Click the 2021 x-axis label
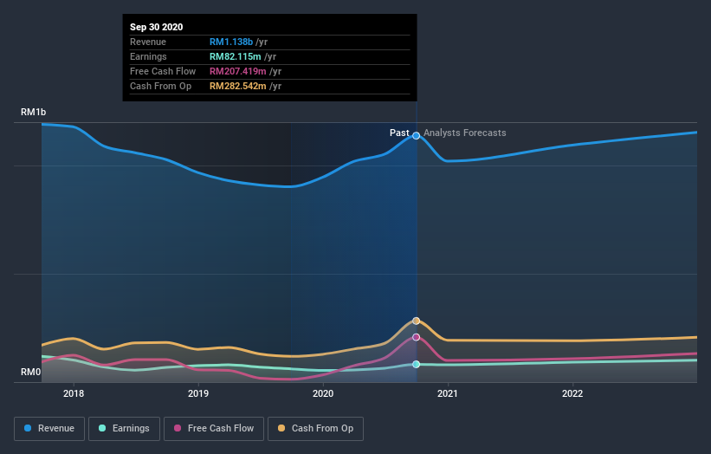 point(448,393)
